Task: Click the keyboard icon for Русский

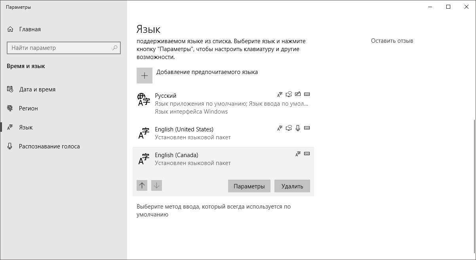Action: 307,94
